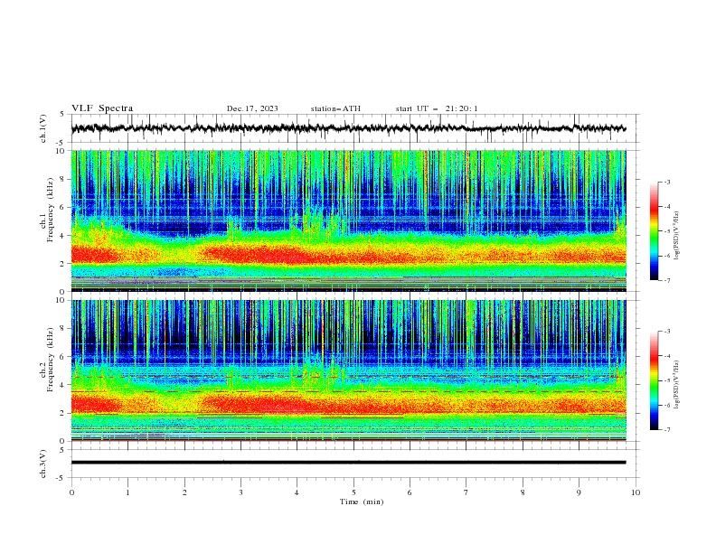716x553 pixels.
Task: Click the date "Dec. 17, 2023"
Action: (252, 108)
